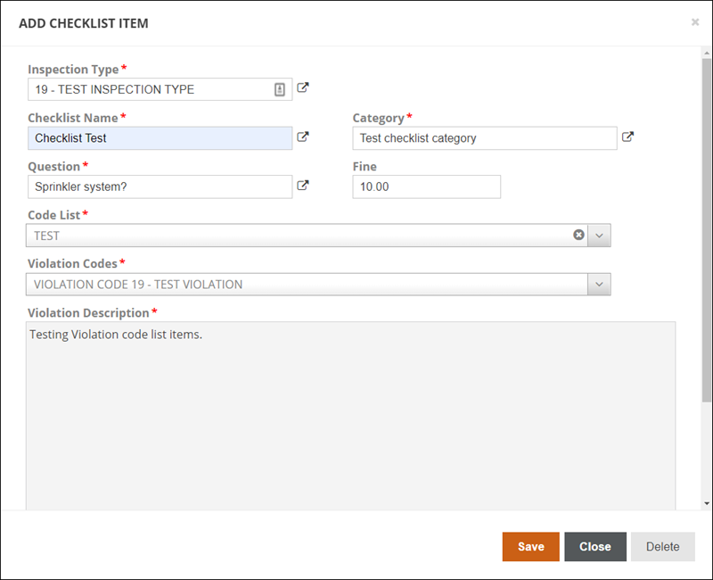Click the Delete button
This screenshot has height=580, width=713.
coord(662,546)
